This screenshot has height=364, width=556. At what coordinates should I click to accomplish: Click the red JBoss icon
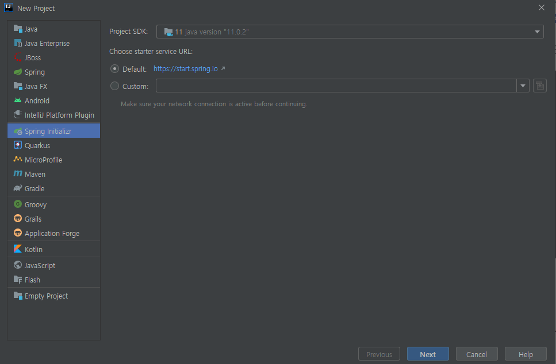point(18,57)
